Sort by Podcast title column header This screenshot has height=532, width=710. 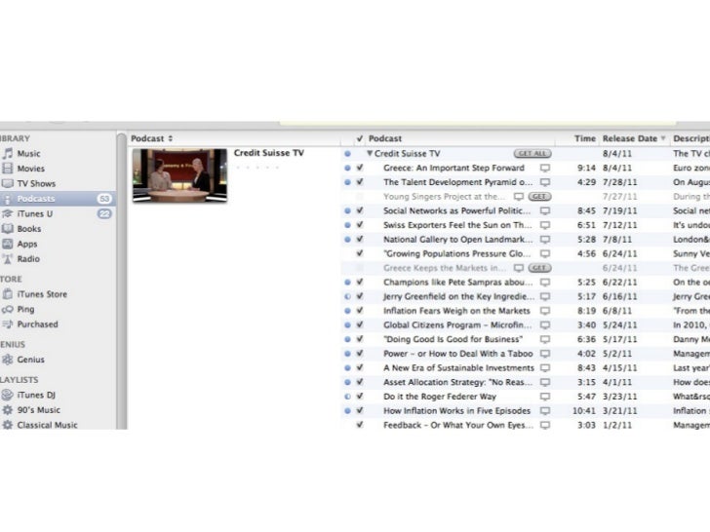pos(385,138)
